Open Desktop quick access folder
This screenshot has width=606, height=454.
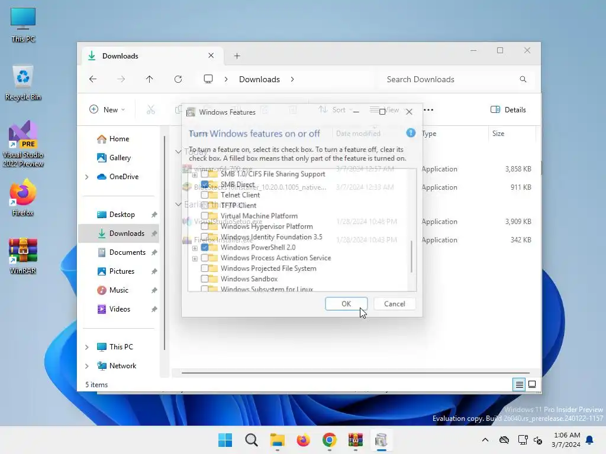coord(119,214)
